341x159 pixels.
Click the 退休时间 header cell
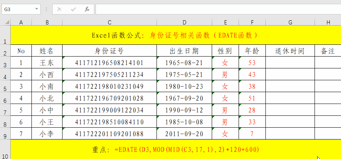click(x=290, y=51)
